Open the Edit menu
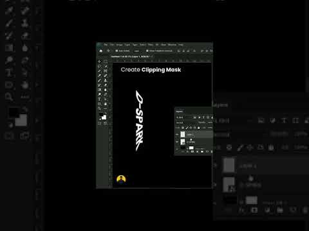The height and width of the screenshot is (231, 309). tap(112, 45)
